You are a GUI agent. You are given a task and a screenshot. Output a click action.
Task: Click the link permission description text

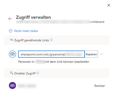point(54,62)
